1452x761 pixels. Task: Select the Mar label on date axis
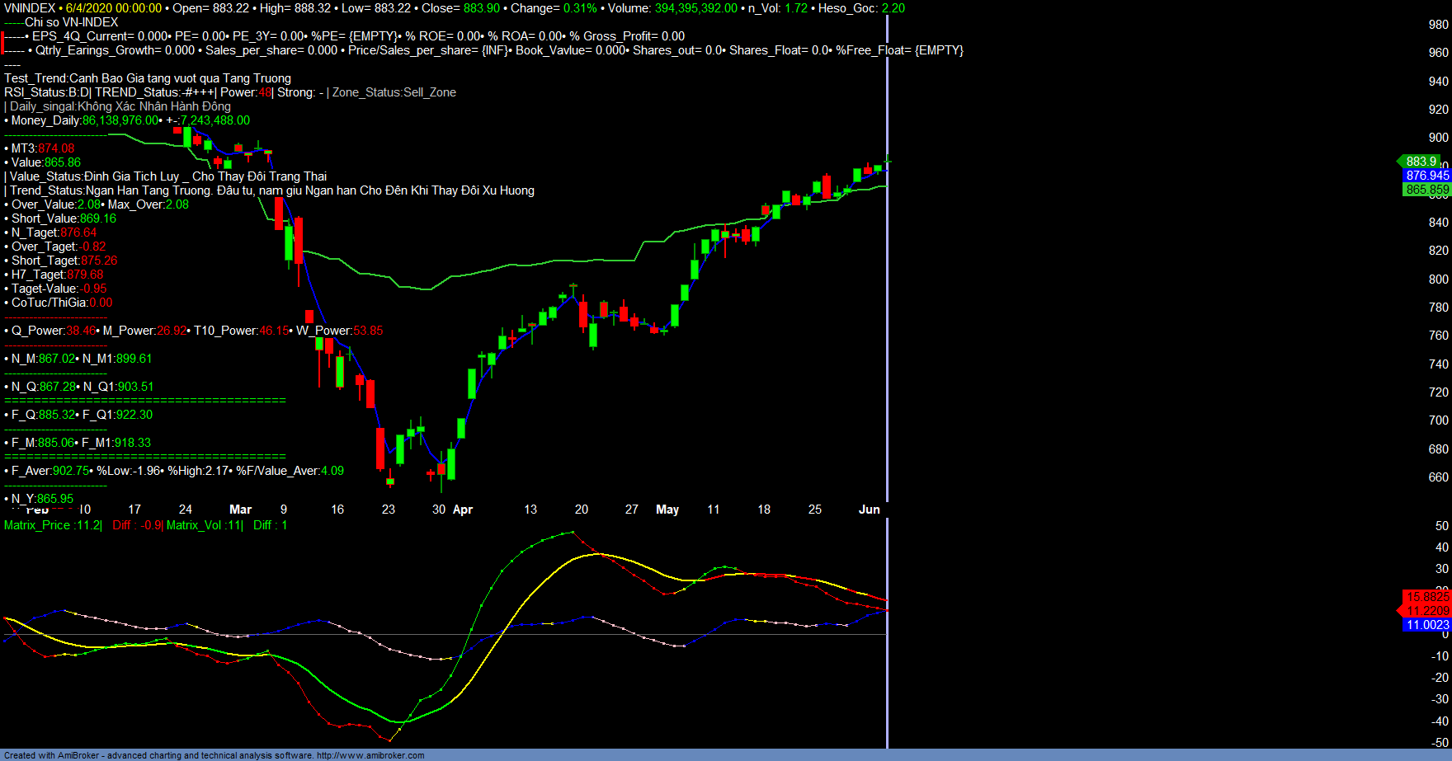coord(240,510)
